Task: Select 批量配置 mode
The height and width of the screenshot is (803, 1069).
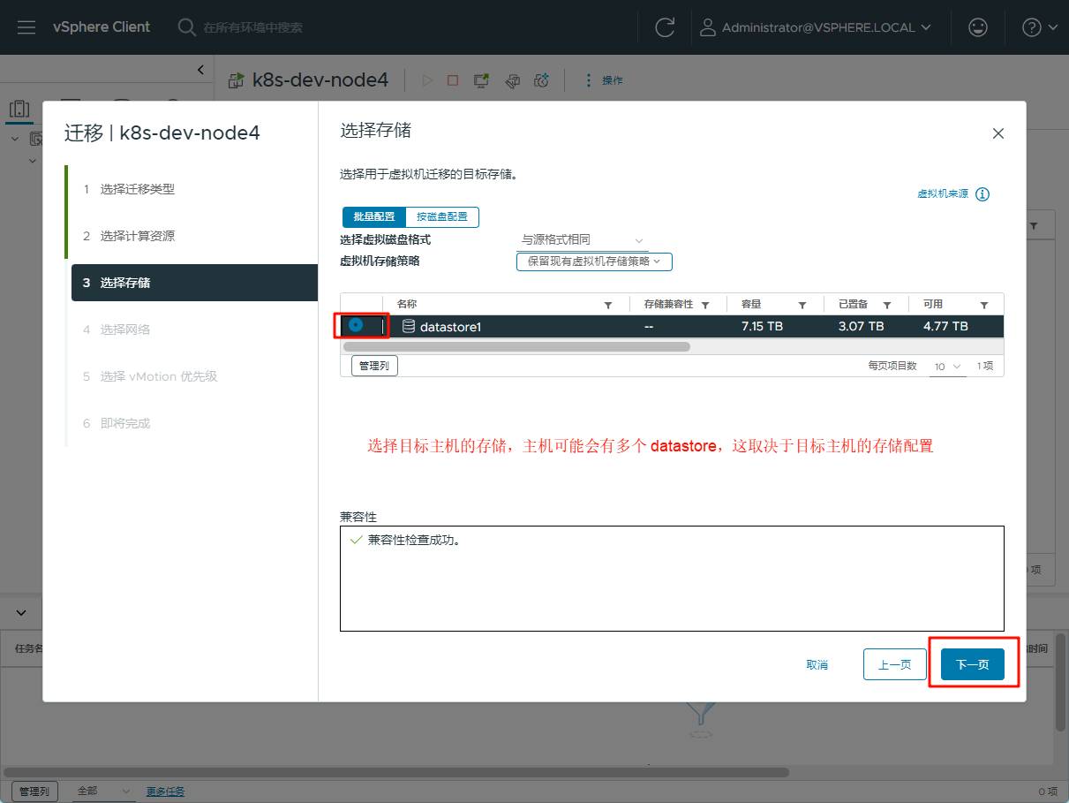Action: tap(374, 216)
